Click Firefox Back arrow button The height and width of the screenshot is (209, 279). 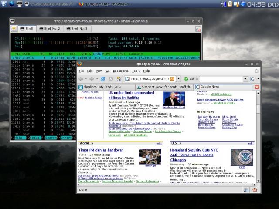(81, 79)
